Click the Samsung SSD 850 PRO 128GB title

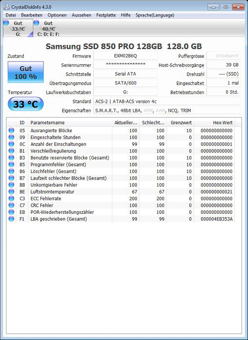click(x=124, y=46)
